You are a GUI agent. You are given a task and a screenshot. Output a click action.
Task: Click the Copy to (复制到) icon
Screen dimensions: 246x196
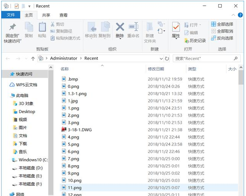(105, 27)
